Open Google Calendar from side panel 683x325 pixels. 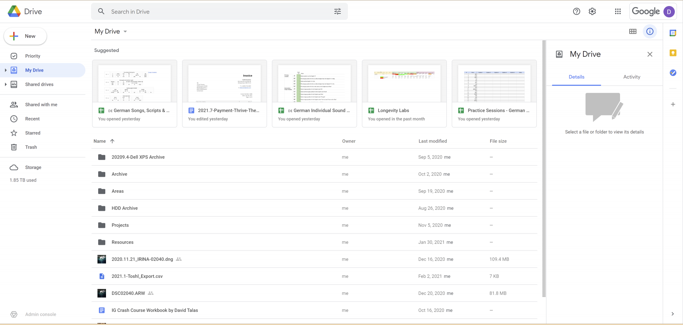[x=673, y=33]
